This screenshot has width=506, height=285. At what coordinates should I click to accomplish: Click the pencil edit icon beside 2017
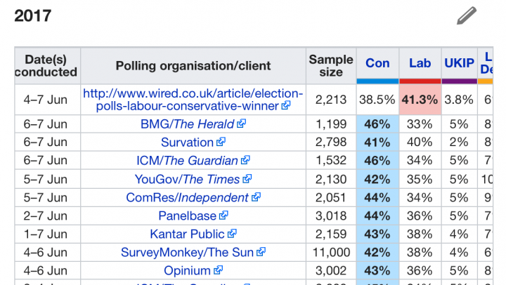[467, 15]
